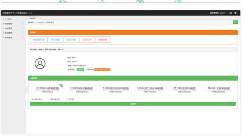244x136 pixels.
Task: Click the green refresh button
Action: point(235,22)
